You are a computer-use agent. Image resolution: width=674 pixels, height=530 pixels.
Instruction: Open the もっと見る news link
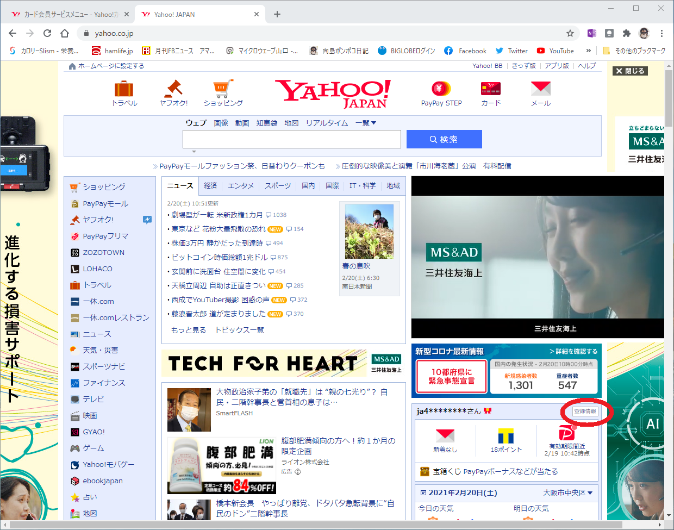tap(188, 330)
